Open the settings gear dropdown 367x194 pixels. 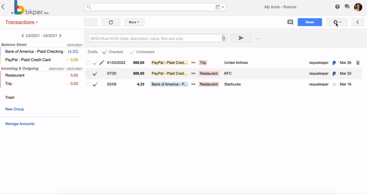coord(337,22)
